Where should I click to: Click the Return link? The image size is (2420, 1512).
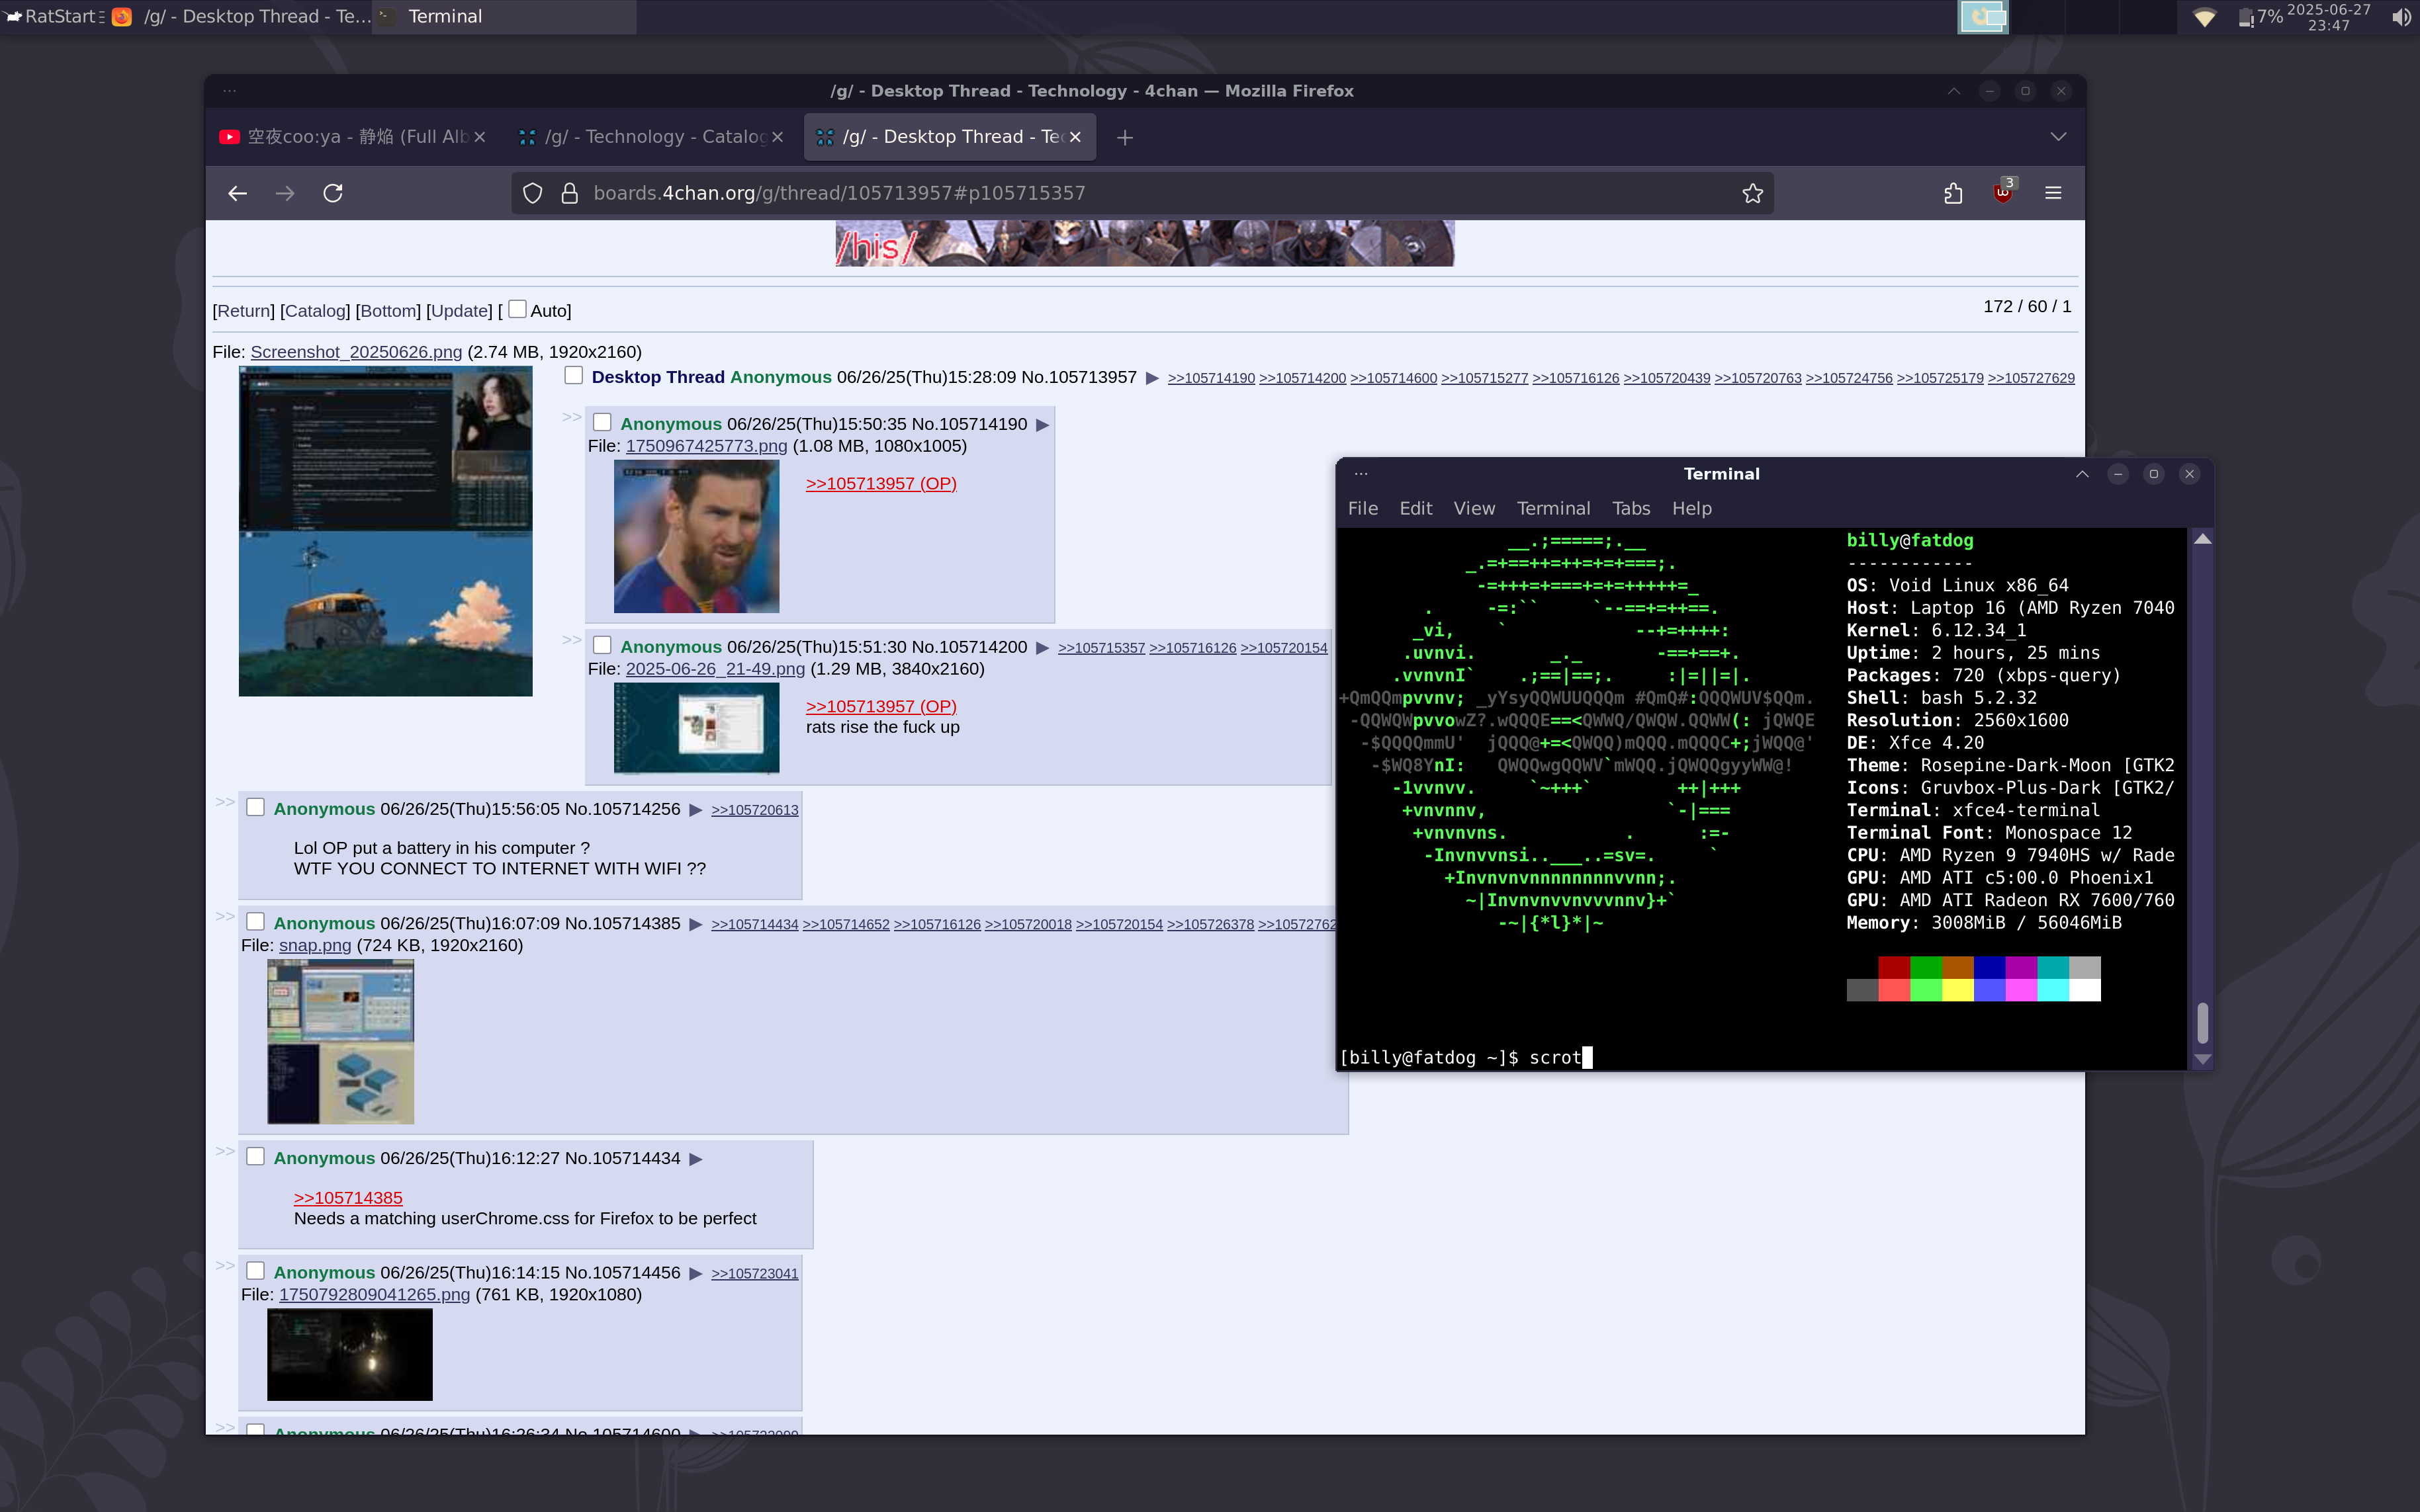243,311
